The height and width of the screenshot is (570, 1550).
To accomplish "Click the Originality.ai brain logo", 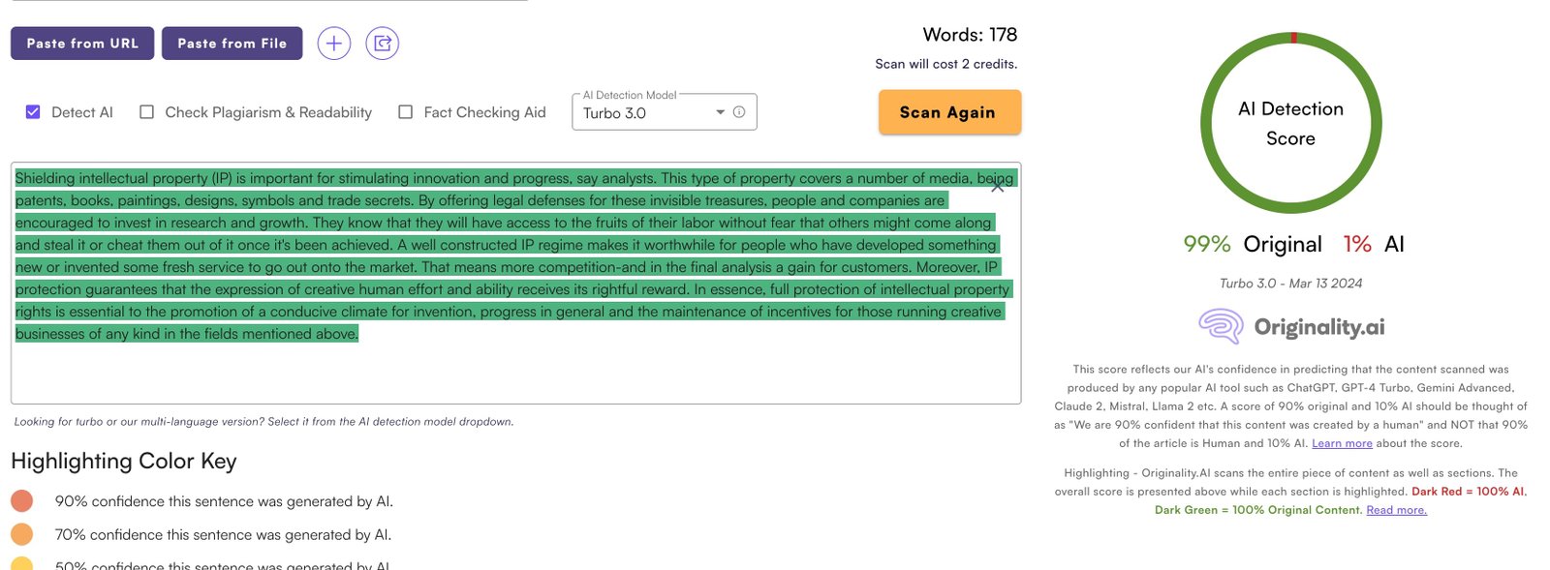I will tap(1221, 326).
